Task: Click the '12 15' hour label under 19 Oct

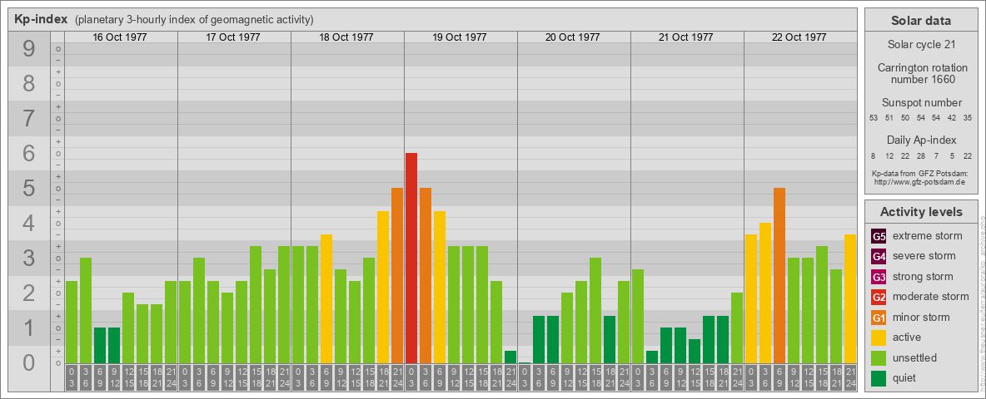Action: (x=468, y=378)
